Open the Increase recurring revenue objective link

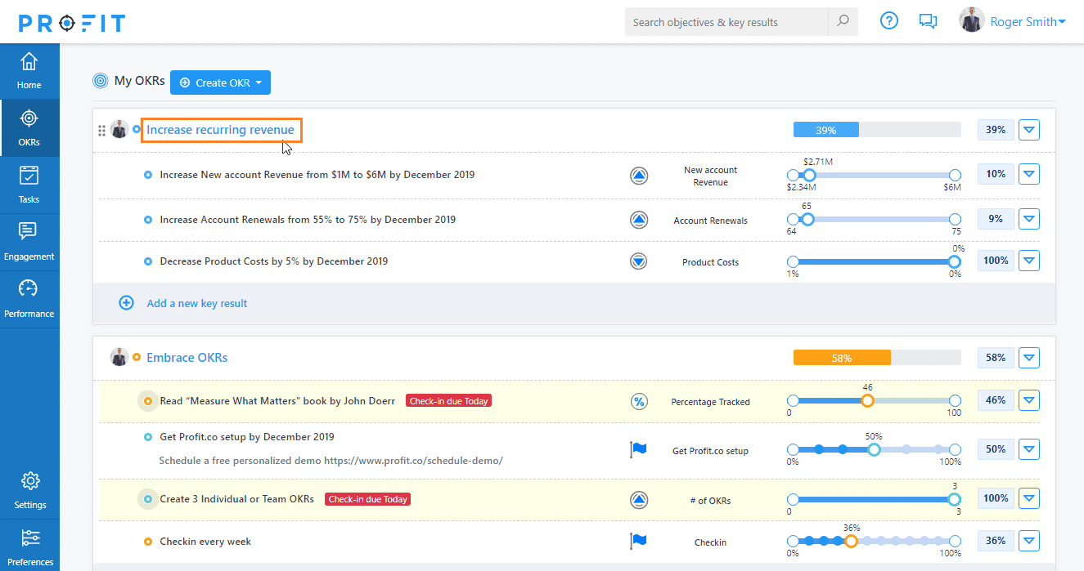point(221,130)
